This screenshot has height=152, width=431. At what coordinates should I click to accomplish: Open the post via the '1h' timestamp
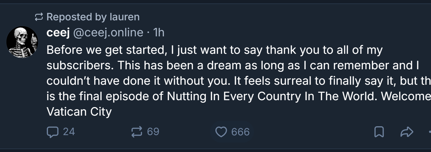(x=159, y=33)
